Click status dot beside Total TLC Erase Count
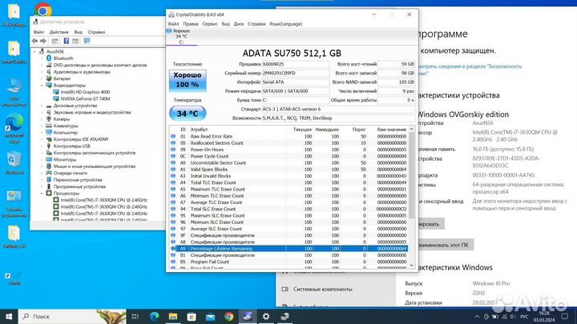 [173, 182]
